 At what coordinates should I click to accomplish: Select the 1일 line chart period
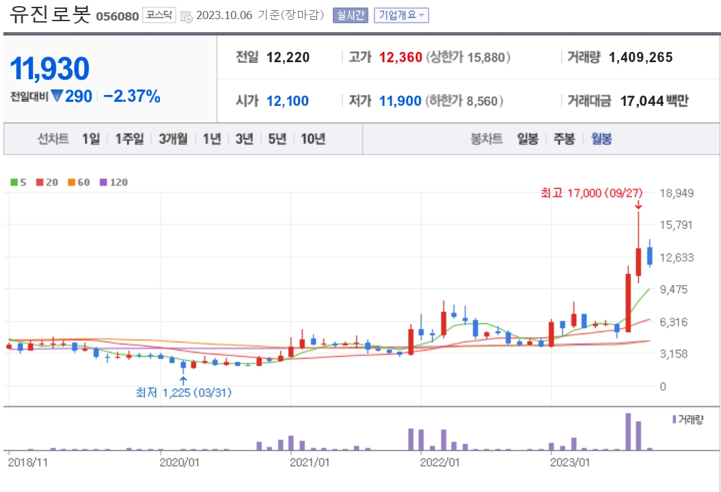91,139
